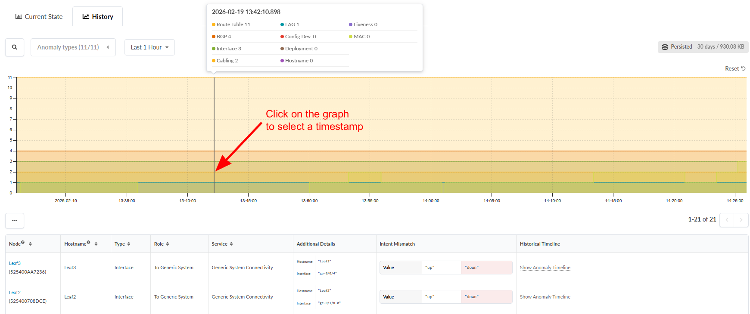Viewport: 750px width, 314px height.
Task: Show the help tip beside Node header
Action: point(23,242)
